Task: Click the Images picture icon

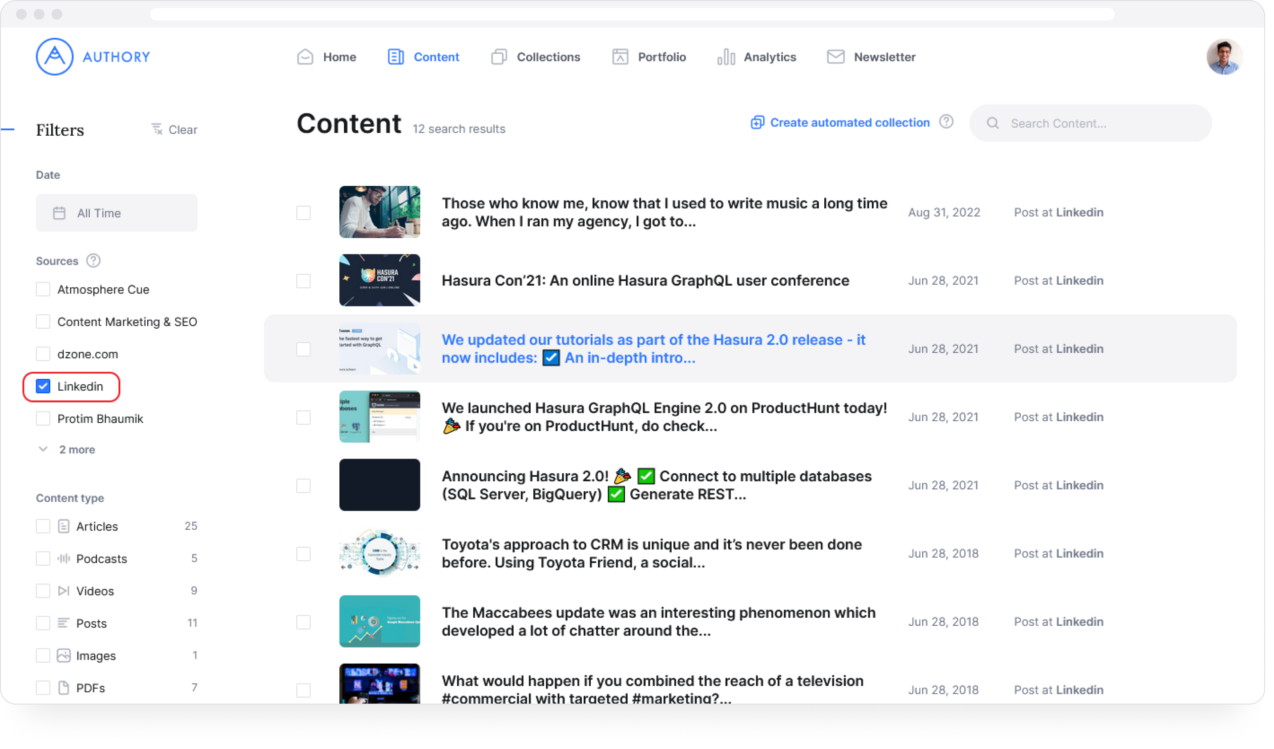Action: 64,656
